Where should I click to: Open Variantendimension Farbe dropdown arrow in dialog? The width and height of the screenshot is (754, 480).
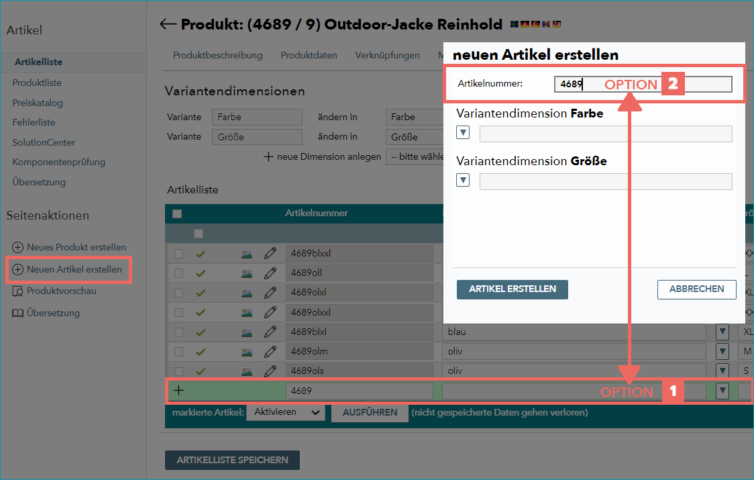(463, 132)
